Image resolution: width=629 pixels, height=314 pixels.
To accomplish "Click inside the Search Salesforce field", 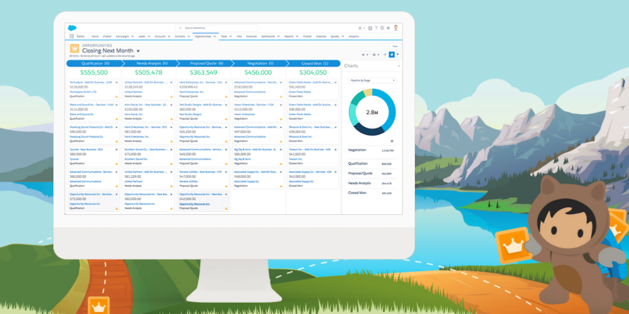I will [x=217, y=28].
